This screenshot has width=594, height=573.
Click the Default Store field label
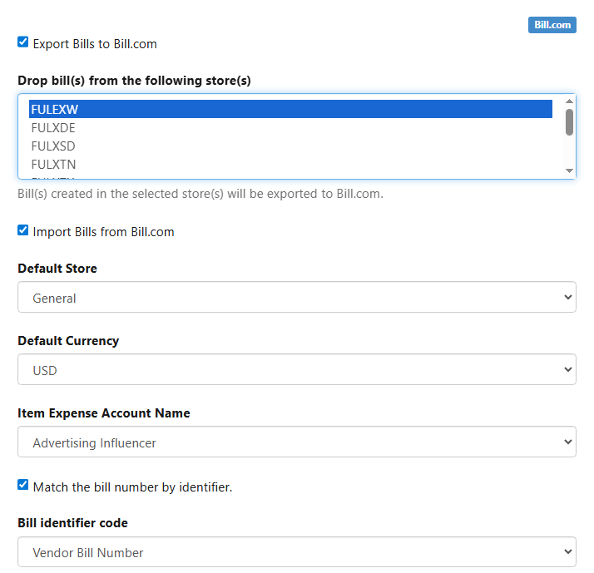57,269
